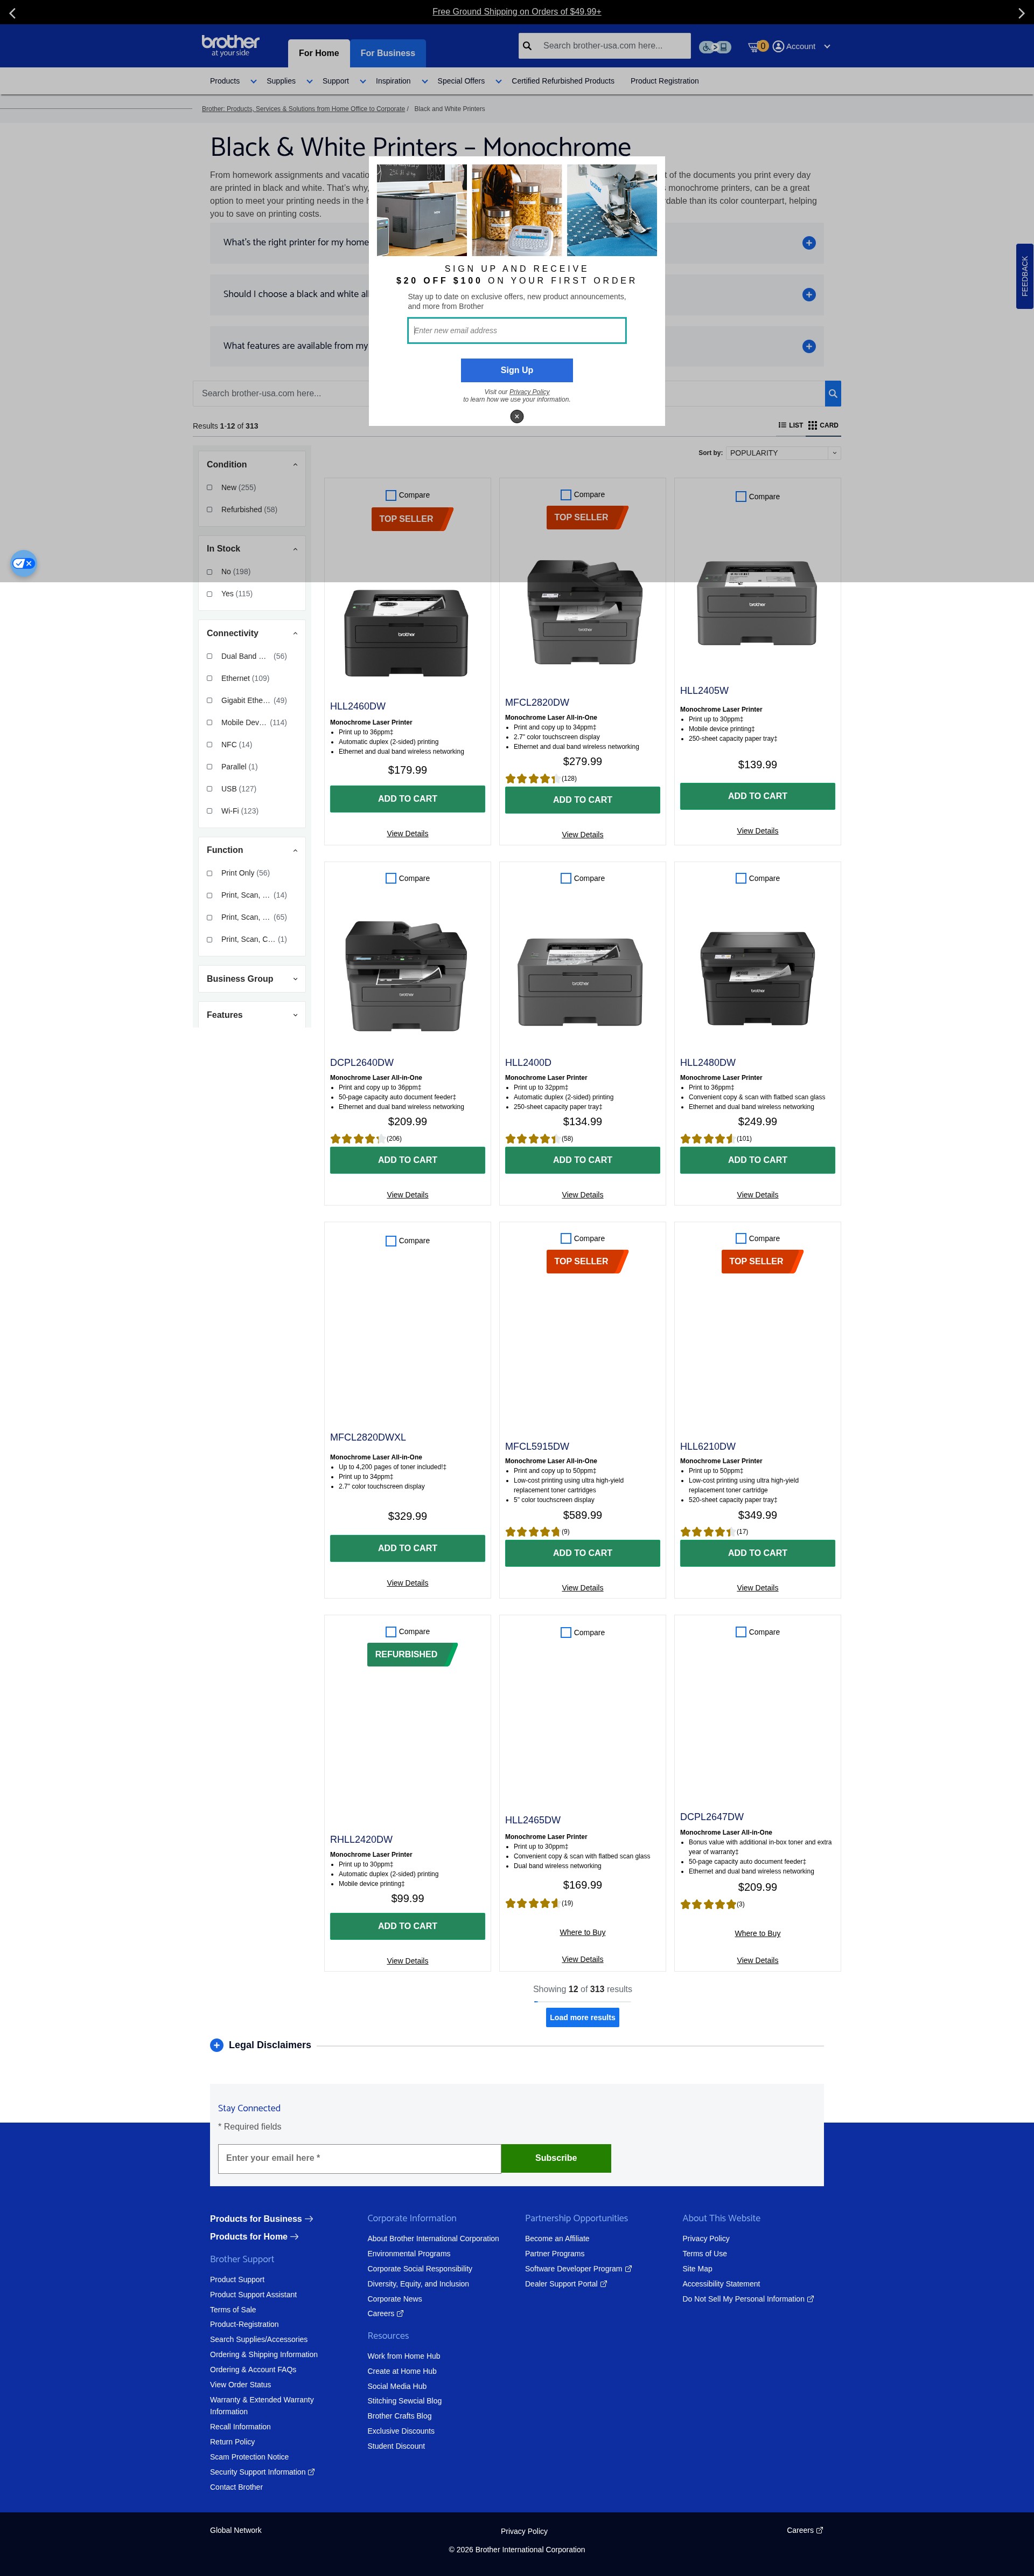Check the Ethernet connectivity filter

tap(210, 679)
